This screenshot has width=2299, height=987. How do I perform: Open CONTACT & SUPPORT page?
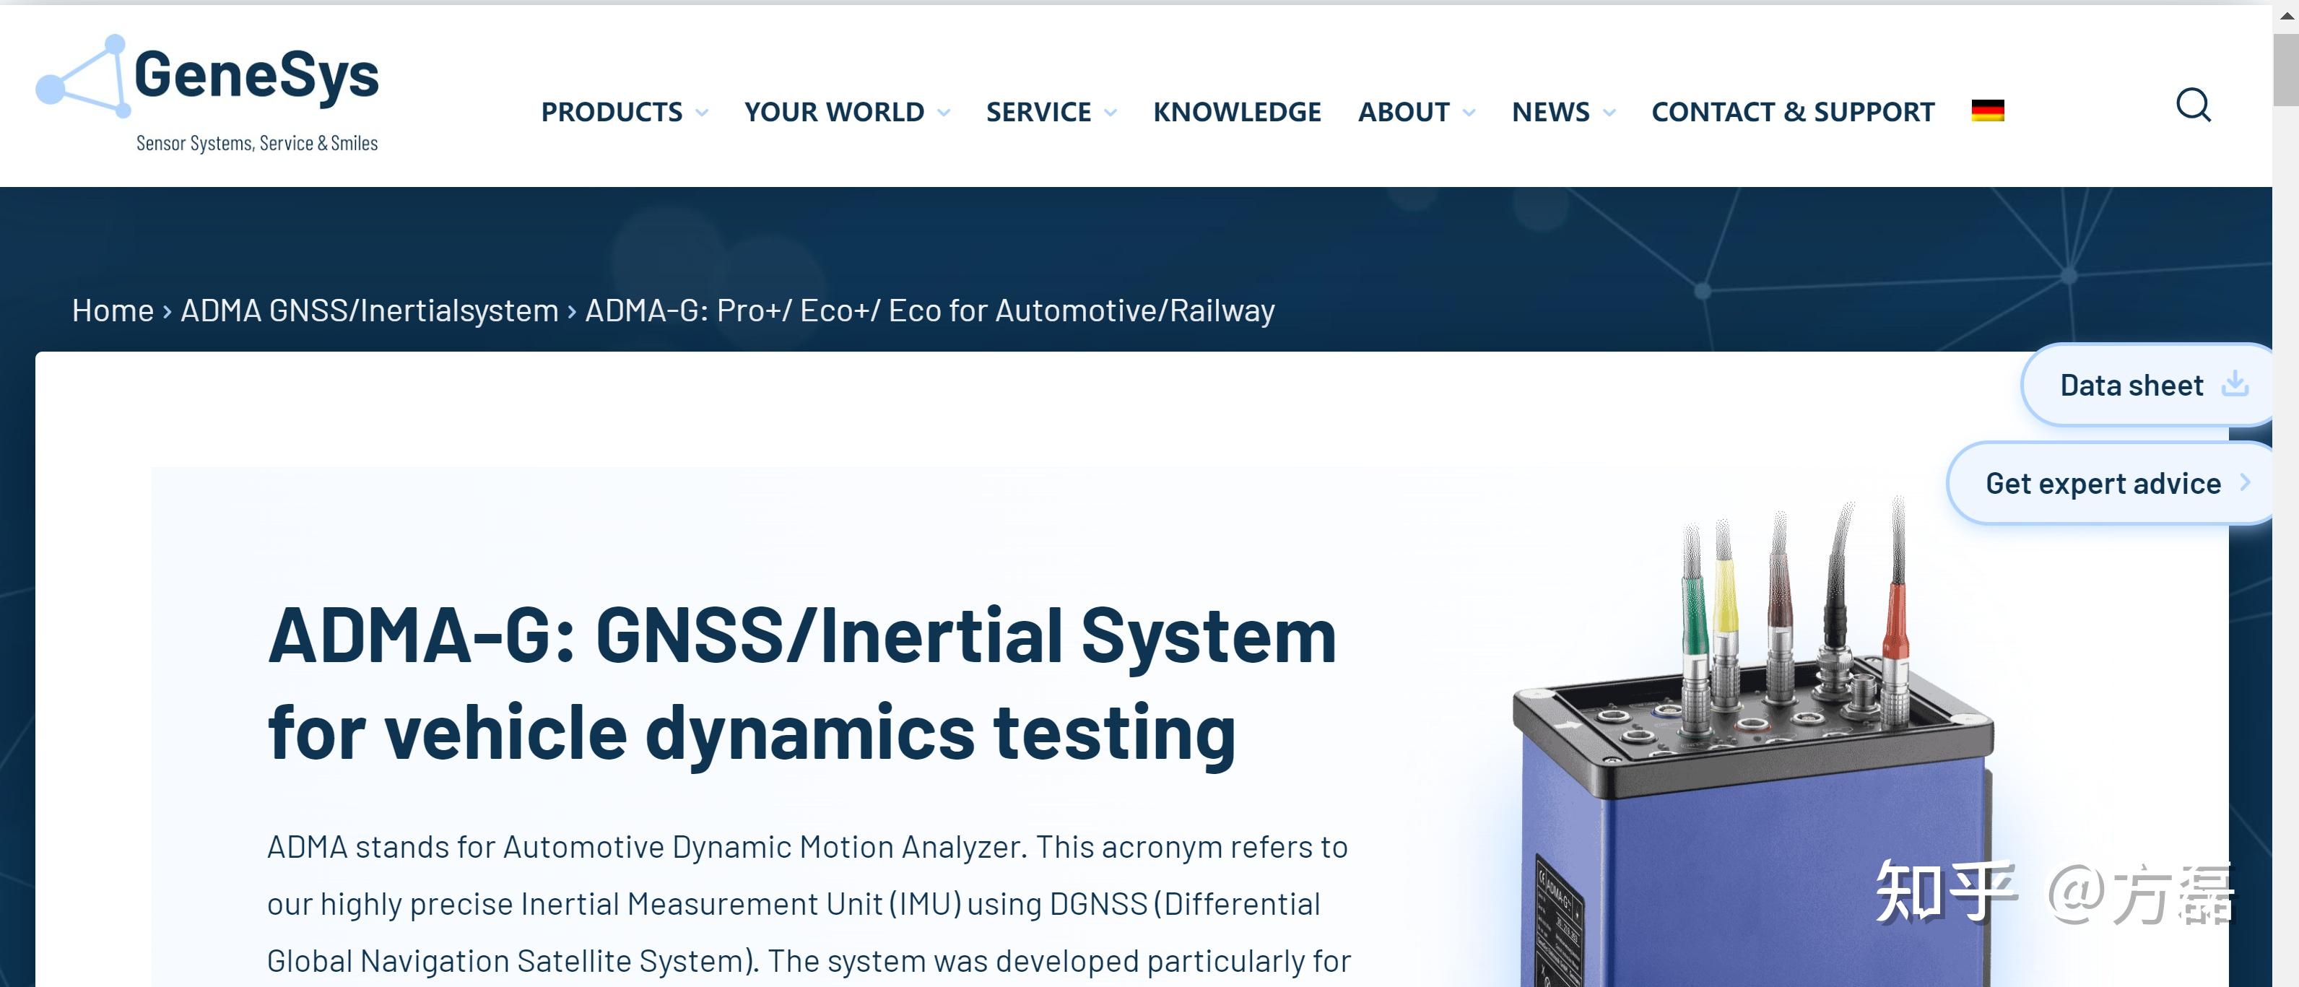click(1792, 111)
